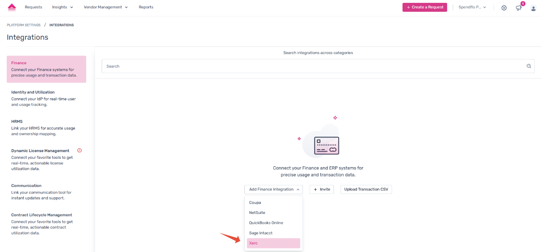Open the announcements megaphone icon
541x252 pixels.
point(519,8)
